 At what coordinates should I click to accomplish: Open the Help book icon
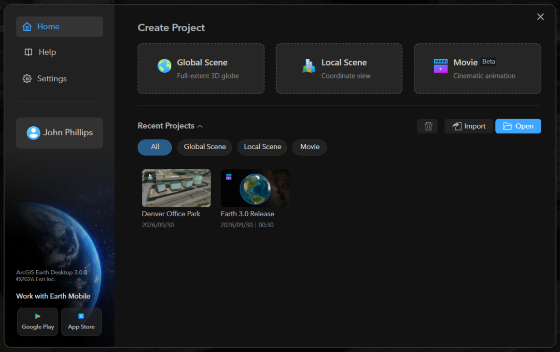point(28,52)
